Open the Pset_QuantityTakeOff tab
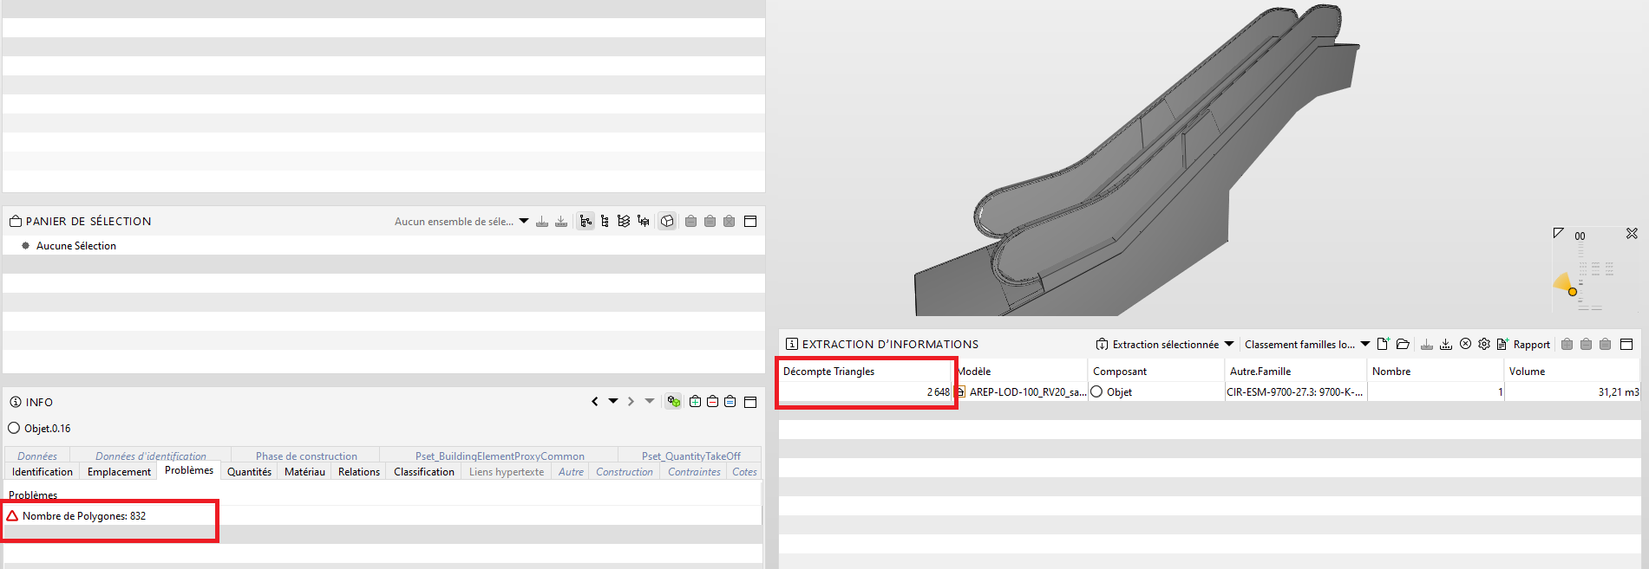Viewport: 1649px width, 569px height. click(x=690, y=456)
